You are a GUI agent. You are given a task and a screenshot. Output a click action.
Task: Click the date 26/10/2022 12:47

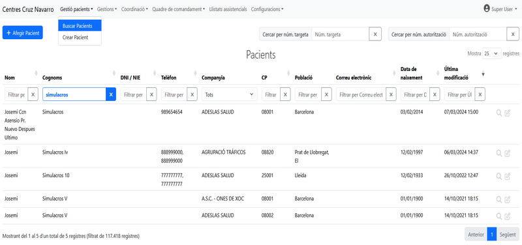(x=461, y=175)
